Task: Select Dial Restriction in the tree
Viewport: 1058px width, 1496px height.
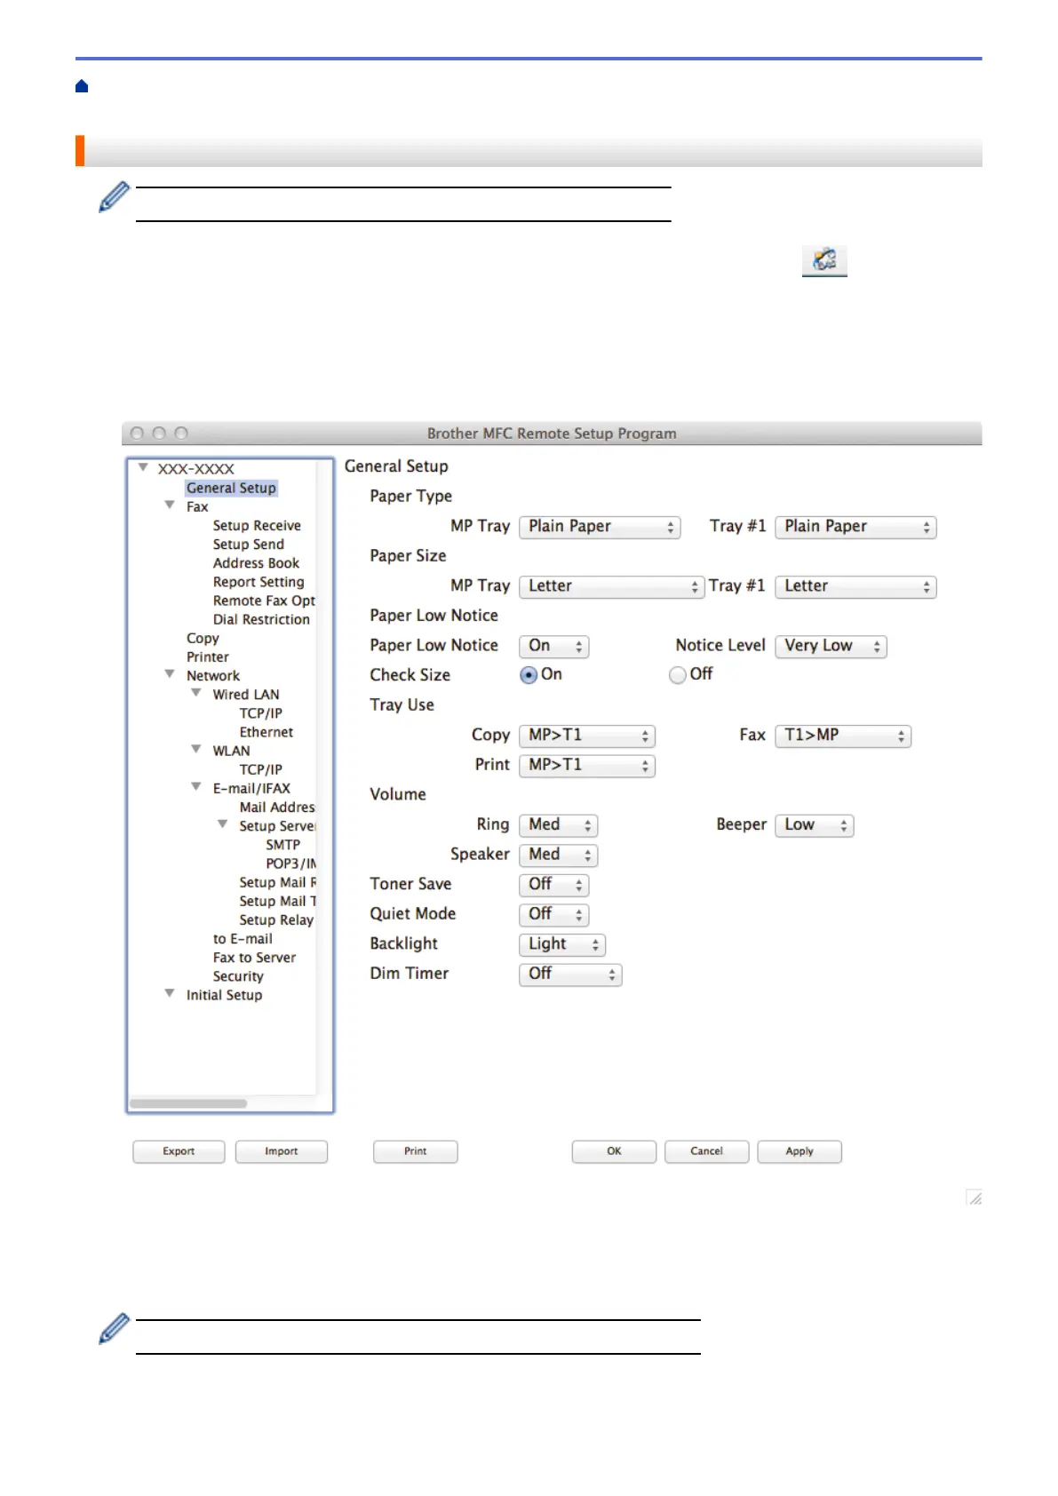Action: [x=261, y=619]
